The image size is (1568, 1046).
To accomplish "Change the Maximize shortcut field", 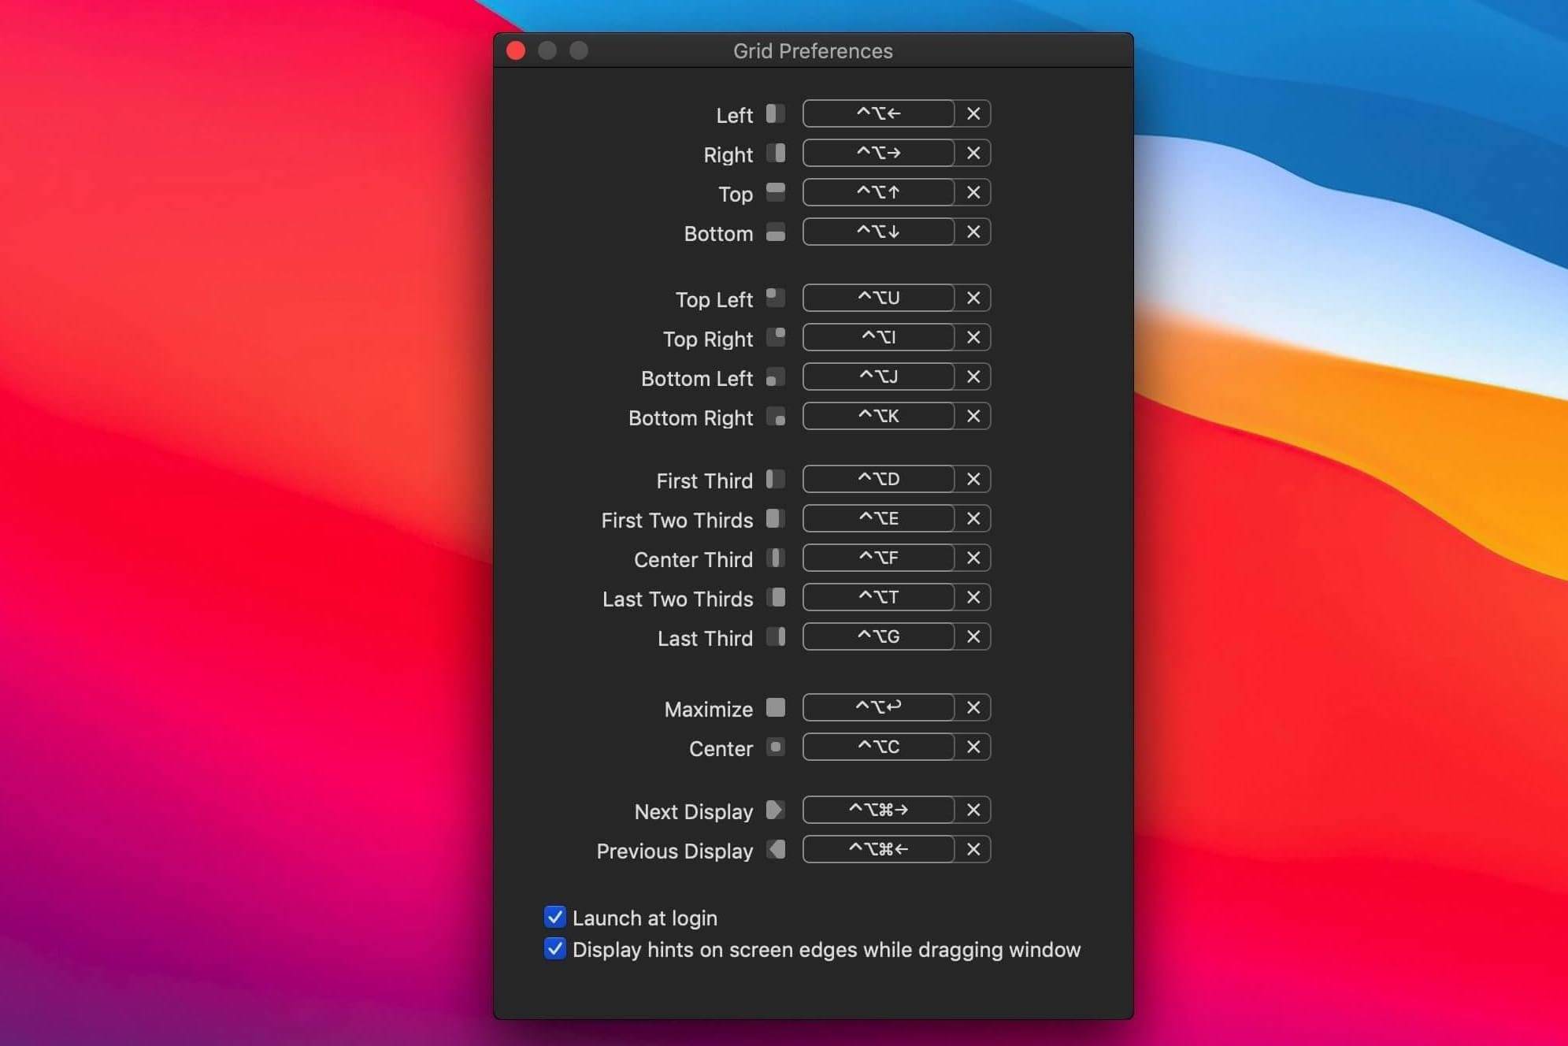I will pyautogui.click(x=879, y=708).
